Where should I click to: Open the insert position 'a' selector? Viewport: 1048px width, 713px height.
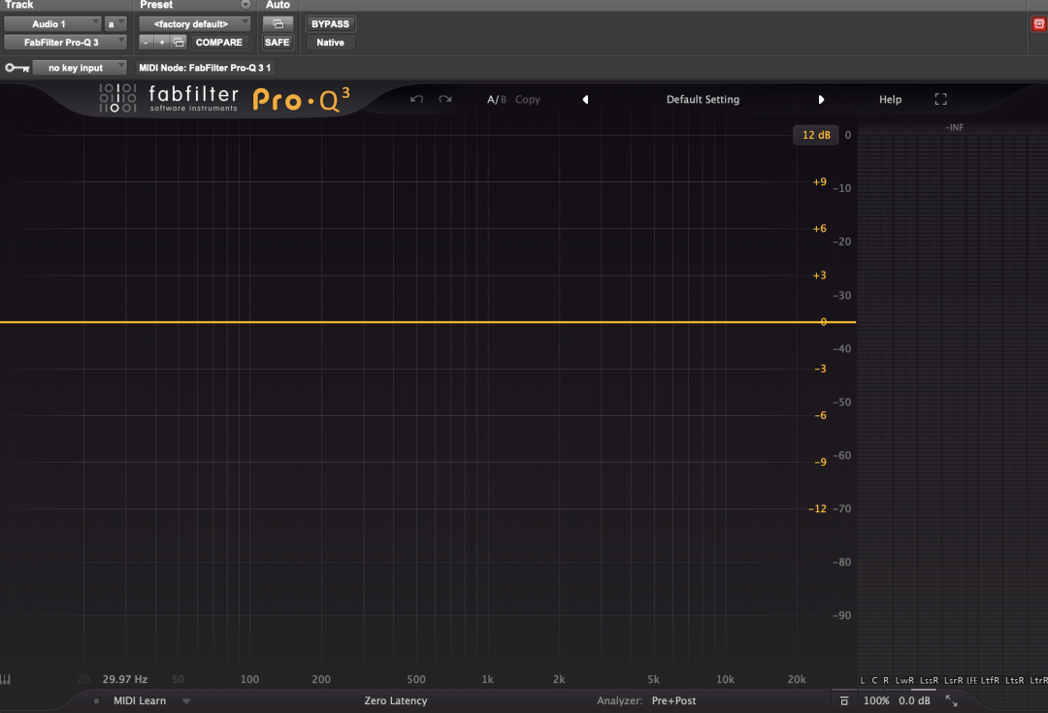pos(115,24)
